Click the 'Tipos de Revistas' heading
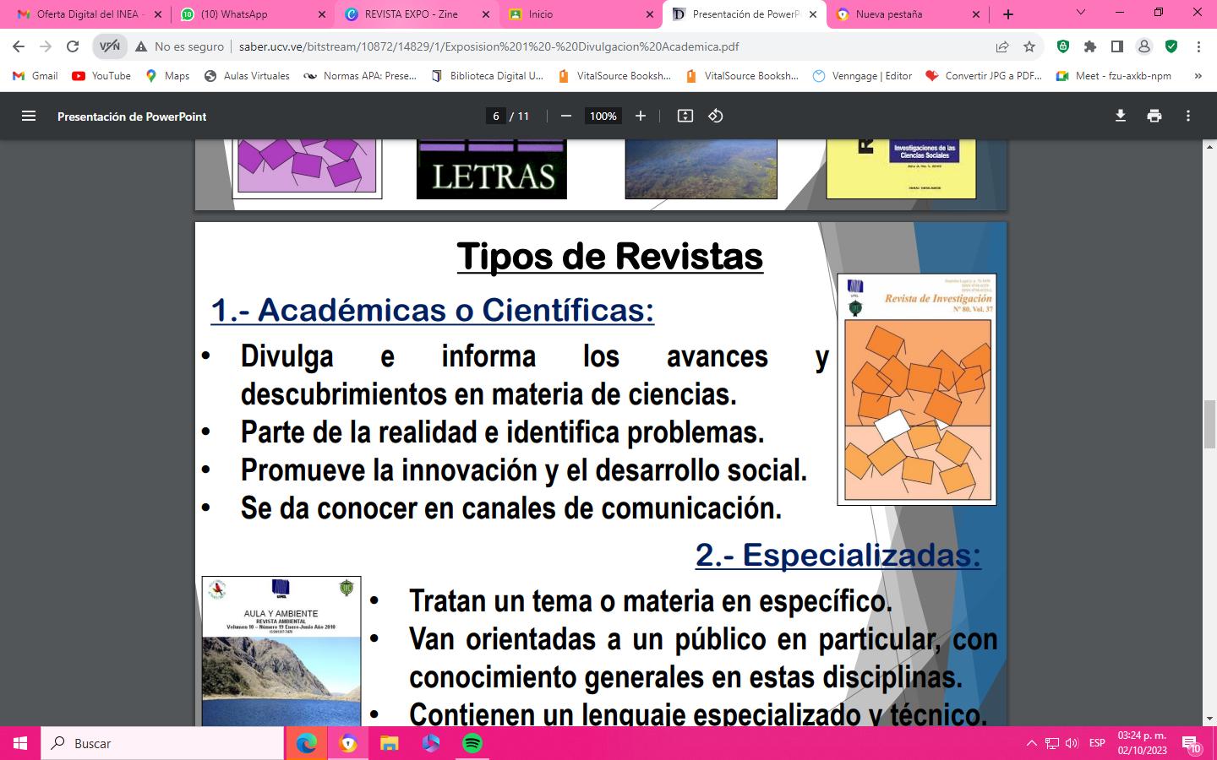 pyautogui.click(x=610, y=256)
